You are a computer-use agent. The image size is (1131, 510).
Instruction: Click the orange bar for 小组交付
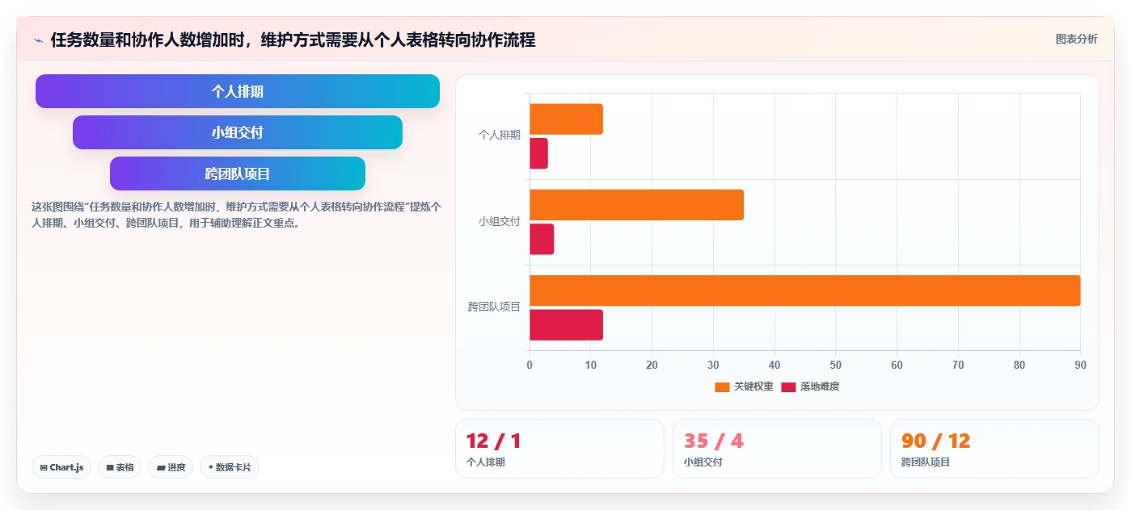pos(636,205)
